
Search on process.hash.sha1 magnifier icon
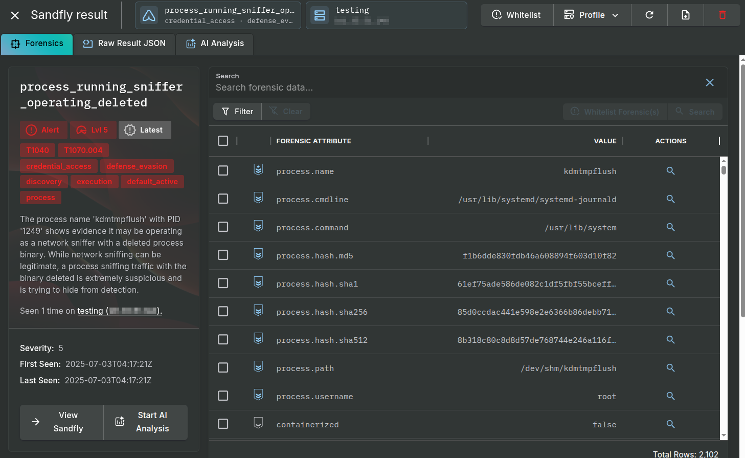click(670, 283)
